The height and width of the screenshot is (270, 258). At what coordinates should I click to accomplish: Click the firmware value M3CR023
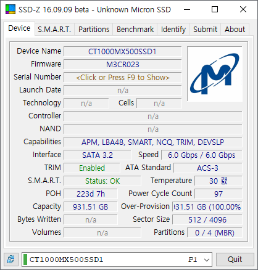coord(123,65)
